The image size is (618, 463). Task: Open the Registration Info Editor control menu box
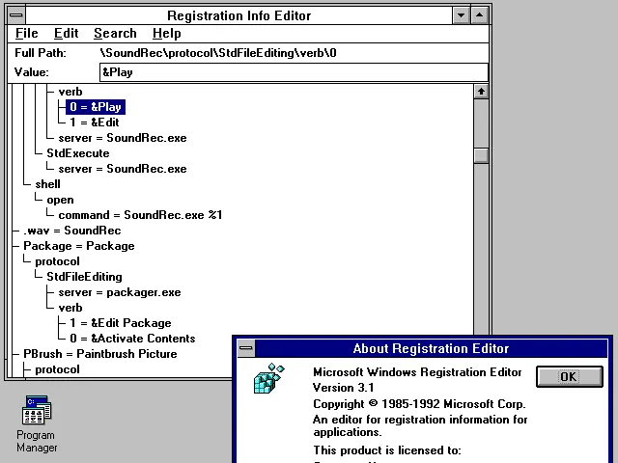click(x=16, y=15)
